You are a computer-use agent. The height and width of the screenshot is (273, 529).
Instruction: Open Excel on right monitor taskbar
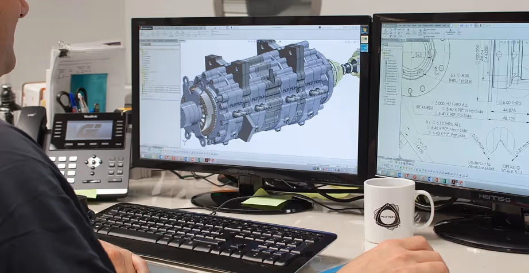445,181
